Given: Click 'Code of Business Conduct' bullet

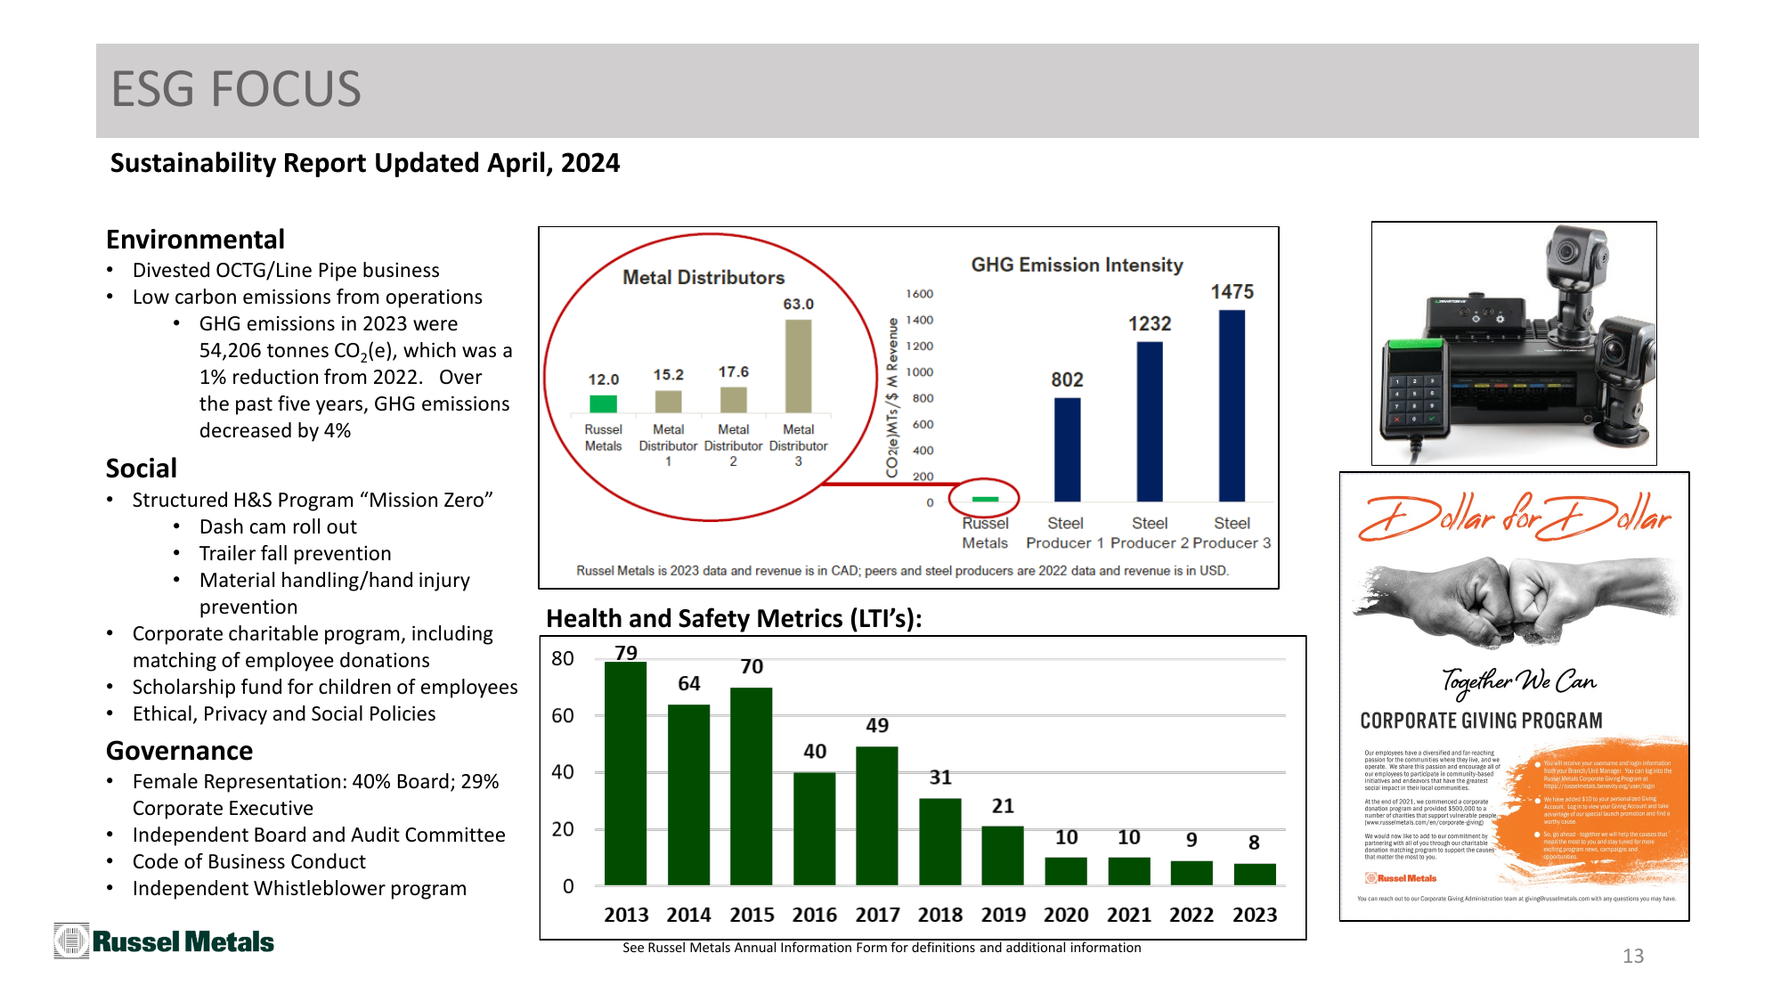Looking at the screenshot, I should coord(248,862).
